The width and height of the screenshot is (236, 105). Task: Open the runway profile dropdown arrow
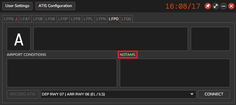pos(192,94)
